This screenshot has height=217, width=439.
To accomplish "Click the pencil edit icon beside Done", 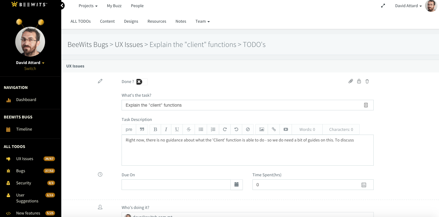I will click(x=100, y=81).
